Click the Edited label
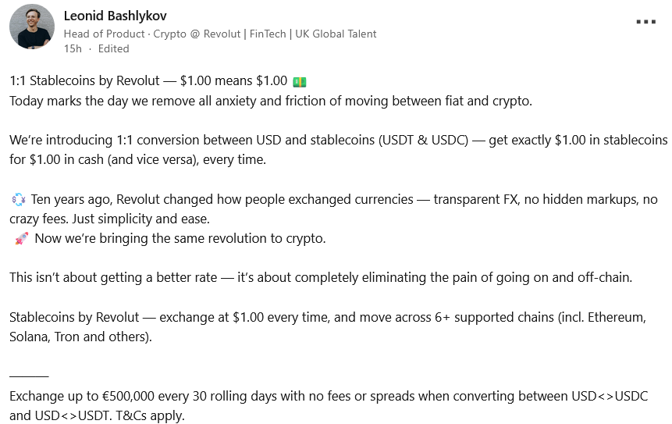The width and height of the screenshot is (672, 424). point(114,48)
